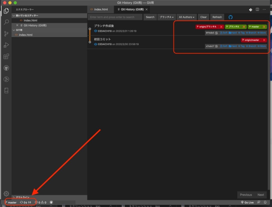Go to the Next page of commits

coord(260,195)
